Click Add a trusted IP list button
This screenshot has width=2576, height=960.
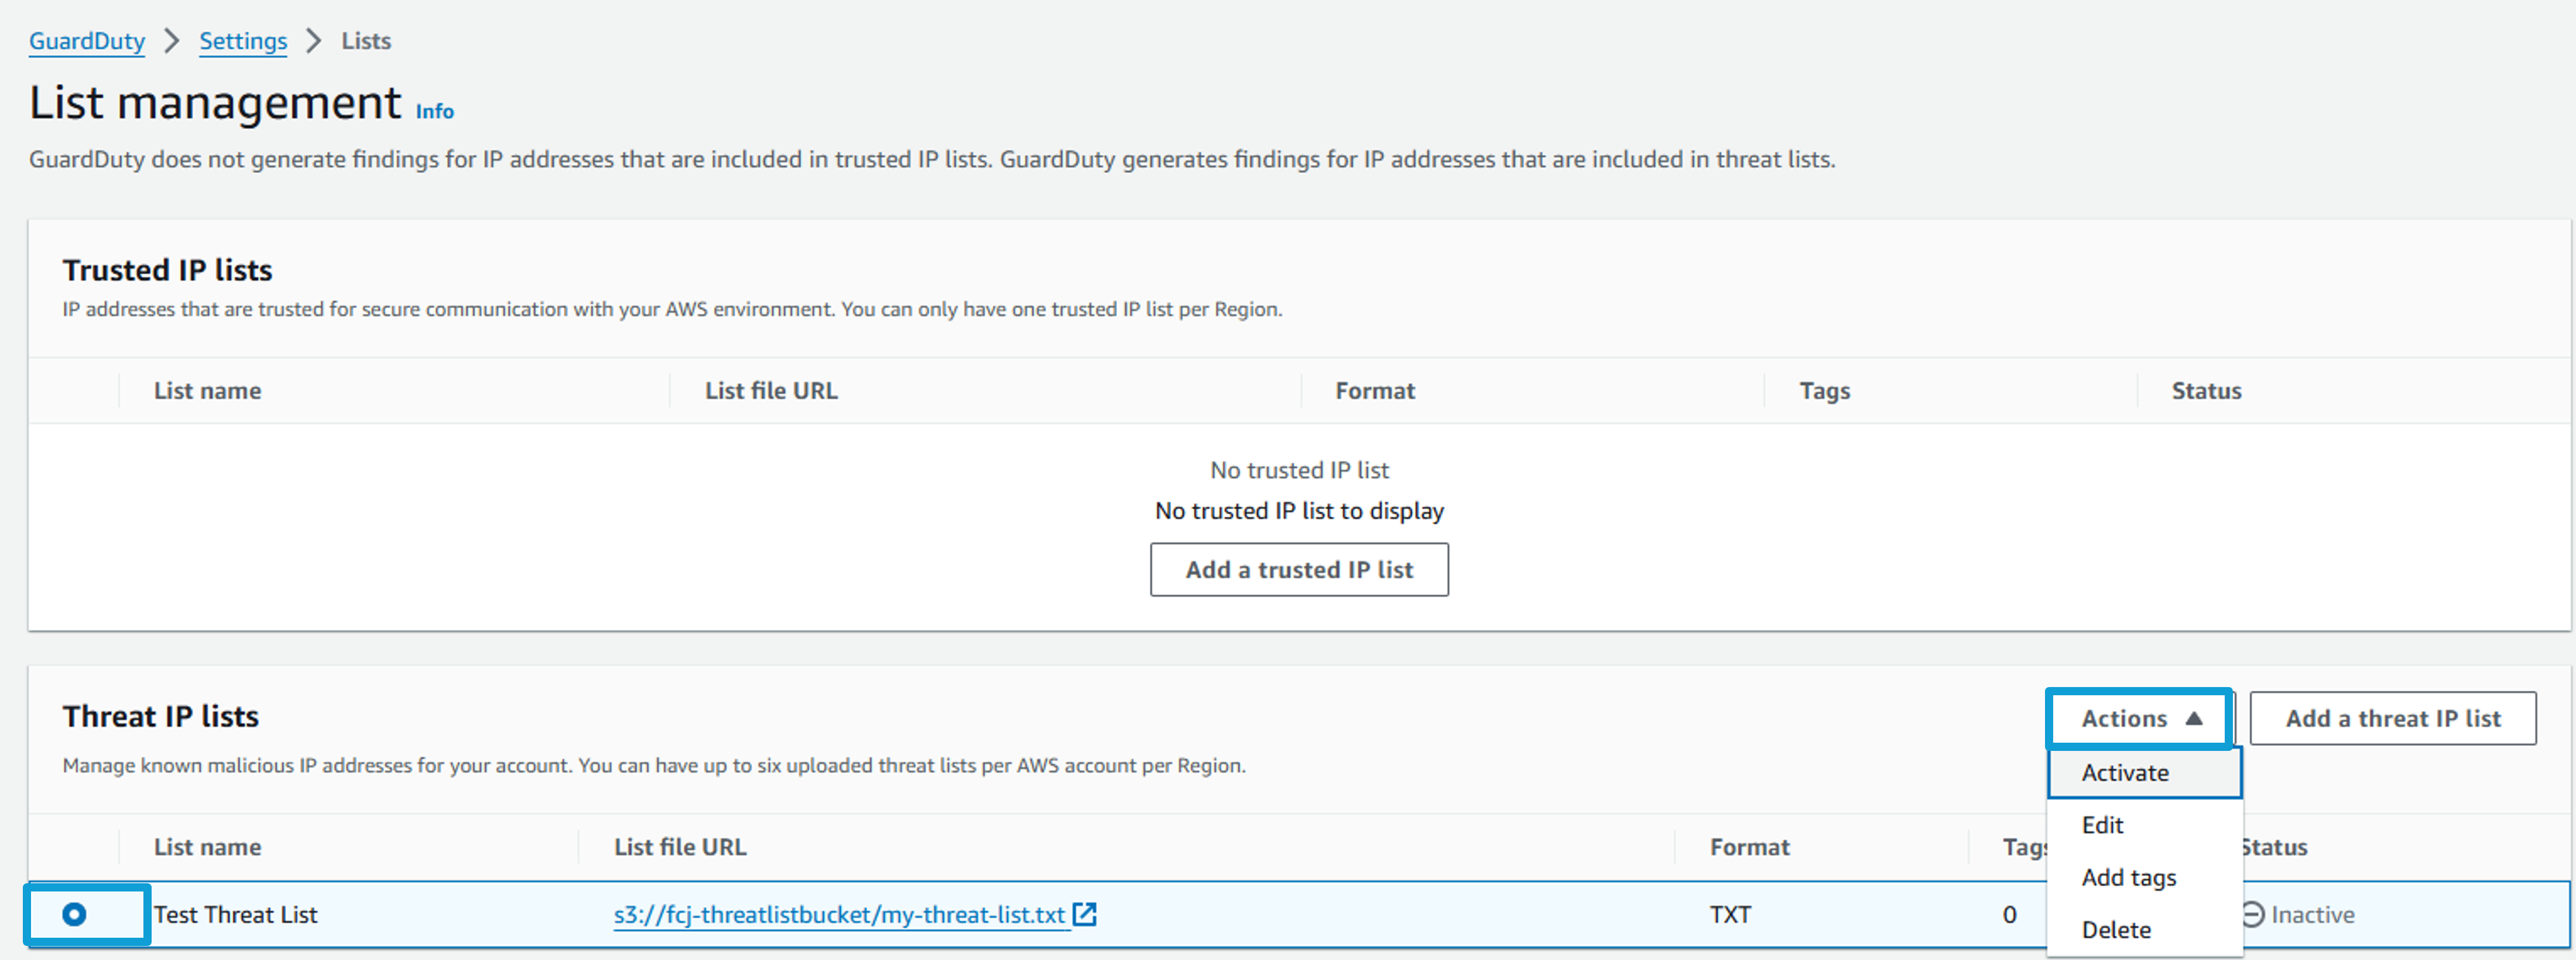coord(1299,570)
